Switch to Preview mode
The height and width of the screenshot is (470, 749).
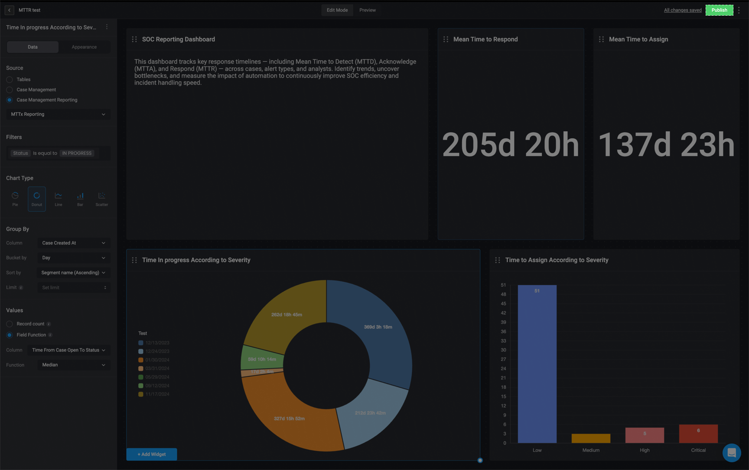368,10
